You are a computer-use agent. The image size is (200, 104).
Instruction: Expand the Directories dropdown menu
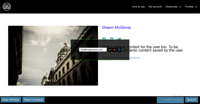click(173, 7)
